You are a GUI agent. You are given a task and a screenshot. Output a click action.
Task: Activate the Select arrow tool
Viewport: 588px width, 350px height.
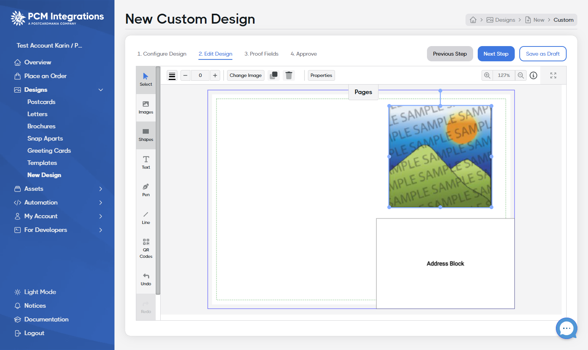[x=146, y=80]
